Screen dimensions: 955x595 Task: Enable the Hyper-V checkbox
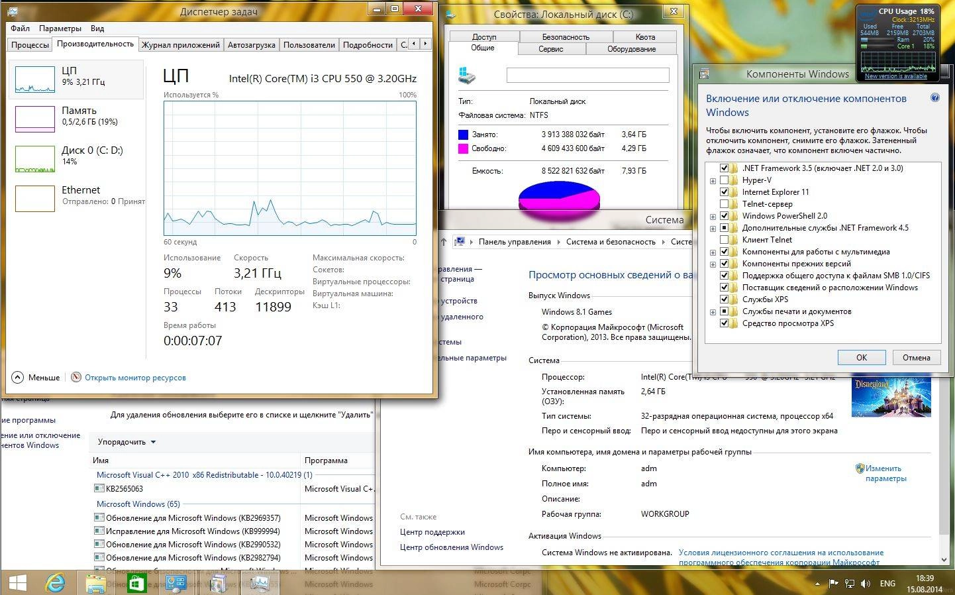click(x=724, y=180)
